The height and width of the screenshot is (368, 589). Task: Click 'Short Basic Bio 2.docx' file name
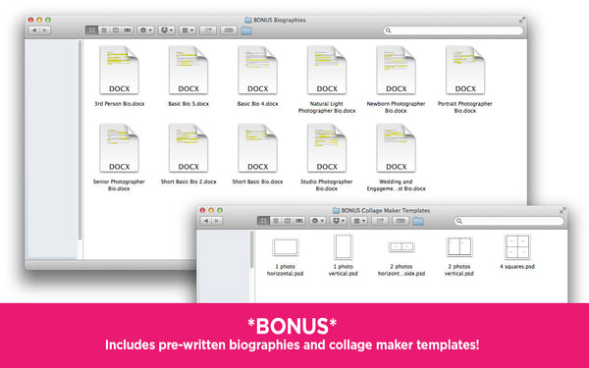[188, 182]
